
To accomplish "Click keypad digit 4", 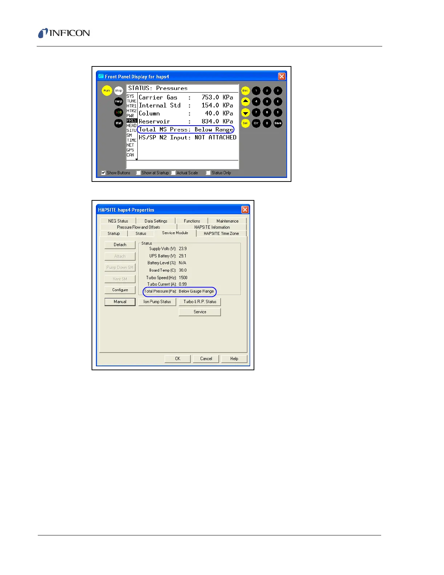I will [256, 101].
